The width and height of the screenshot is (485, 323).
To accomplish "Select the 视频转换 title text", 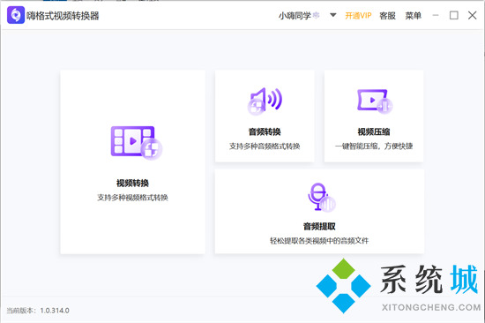I will (x=132, y=183).
